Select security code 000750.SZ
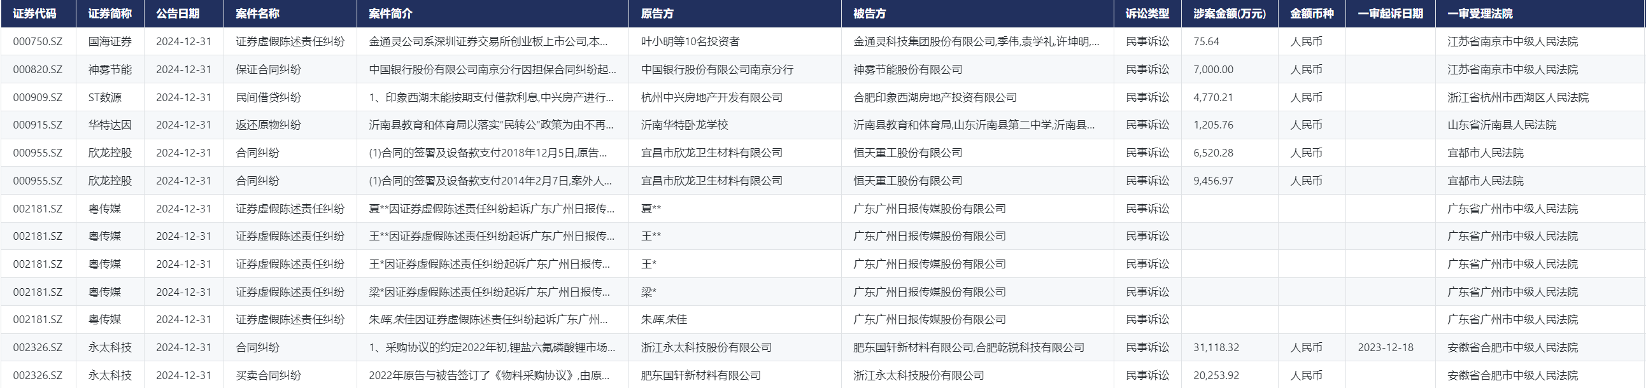 pyautogui.click(x=38, y=41)
